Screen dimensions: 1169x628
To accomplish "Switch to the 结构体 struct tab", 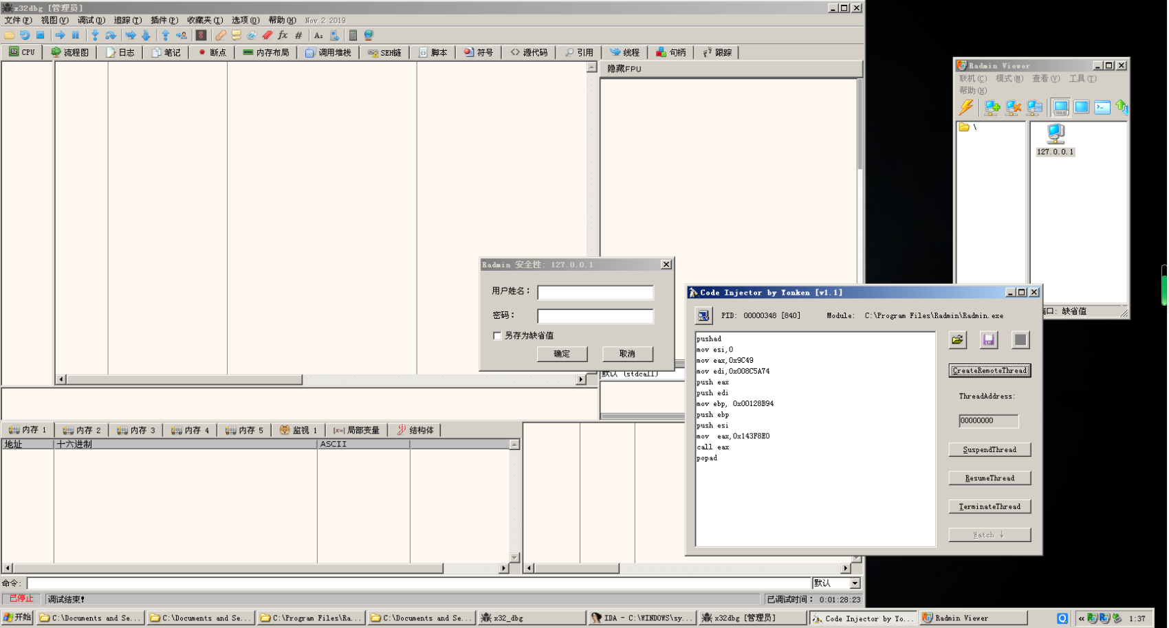I will point(415,430).
